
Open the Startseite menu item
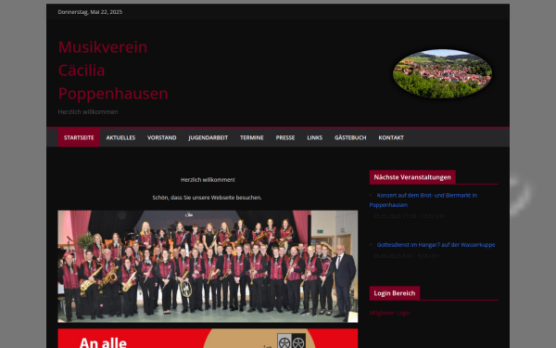click(x=79, y=137)
